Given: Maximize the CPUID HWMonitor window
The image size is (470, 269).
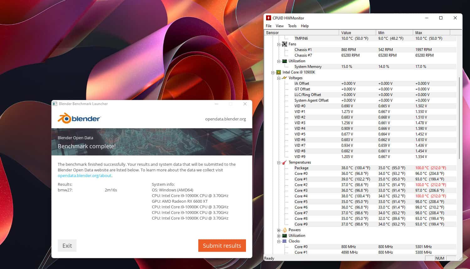Looking at the screenshot, I should (x=441, y=18).
